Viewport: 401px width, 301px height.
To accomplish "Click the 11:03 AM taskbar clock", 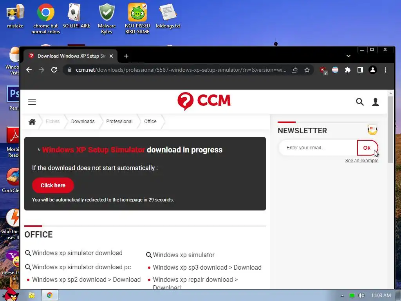I will pyautogui.click(x=381, y=296).
